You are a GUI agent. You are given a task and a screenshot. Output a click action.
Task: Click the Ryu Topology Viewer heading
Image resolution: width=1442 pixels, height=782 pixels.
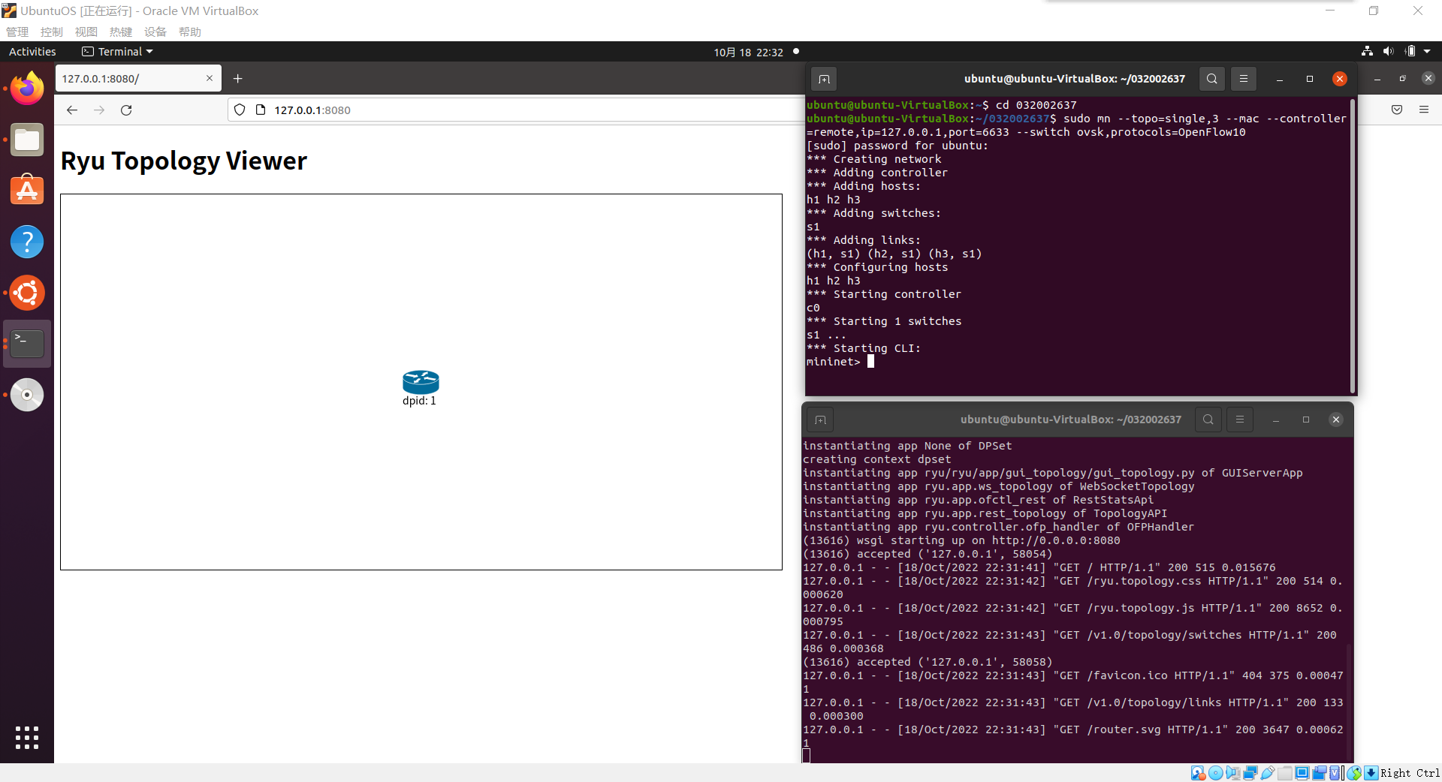click(184, 161)
